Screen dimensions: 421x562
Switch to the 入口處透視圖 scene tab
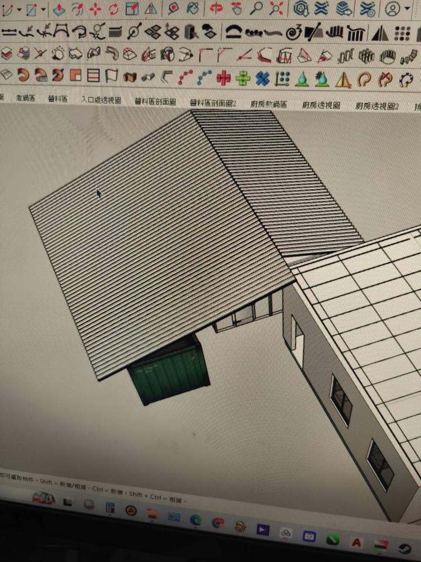point(101,100)
